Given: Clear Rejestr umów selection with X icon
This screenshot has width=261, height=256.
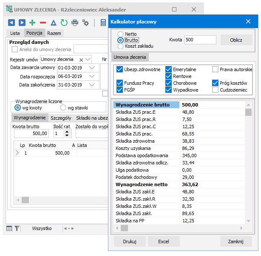Looking at the screenshot, I should coord(81,60).
